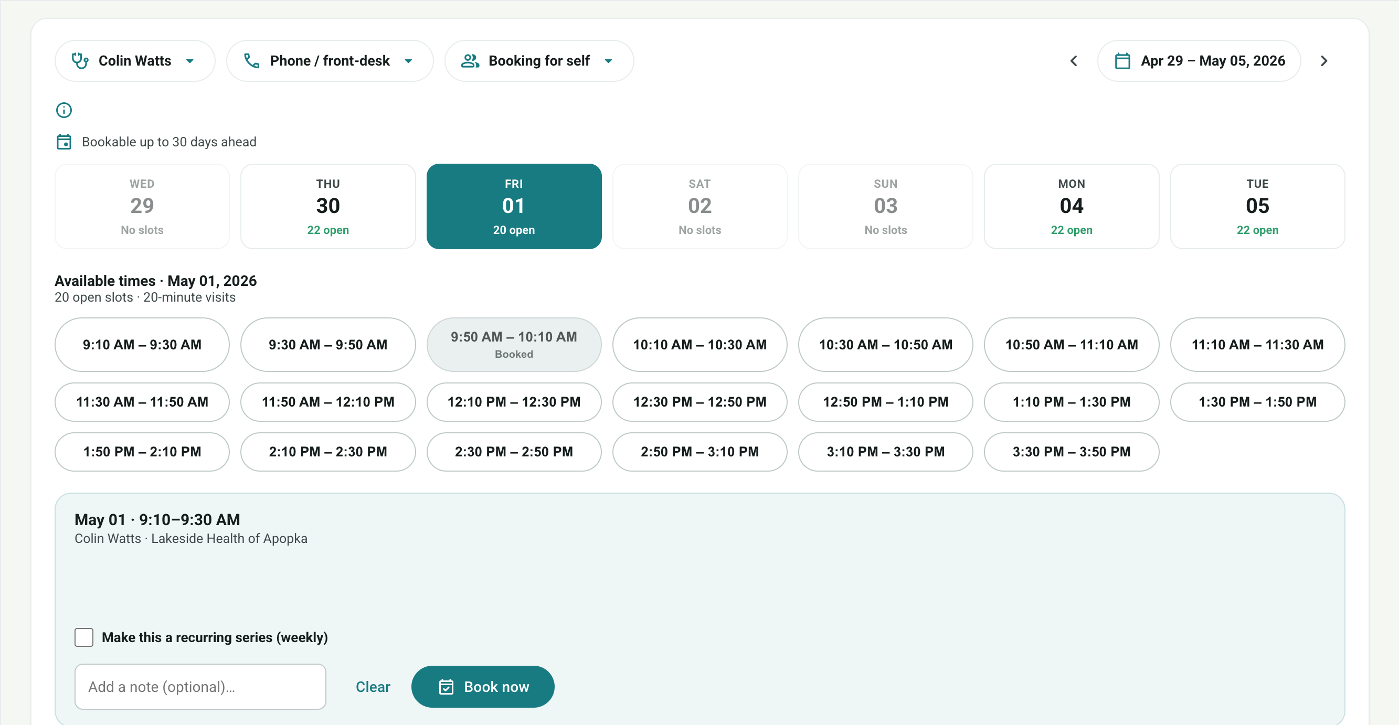The height and width of the screenshot is (725, 1399).
Task: Select the Friday 01 day tab
Action: coord(514,206)
